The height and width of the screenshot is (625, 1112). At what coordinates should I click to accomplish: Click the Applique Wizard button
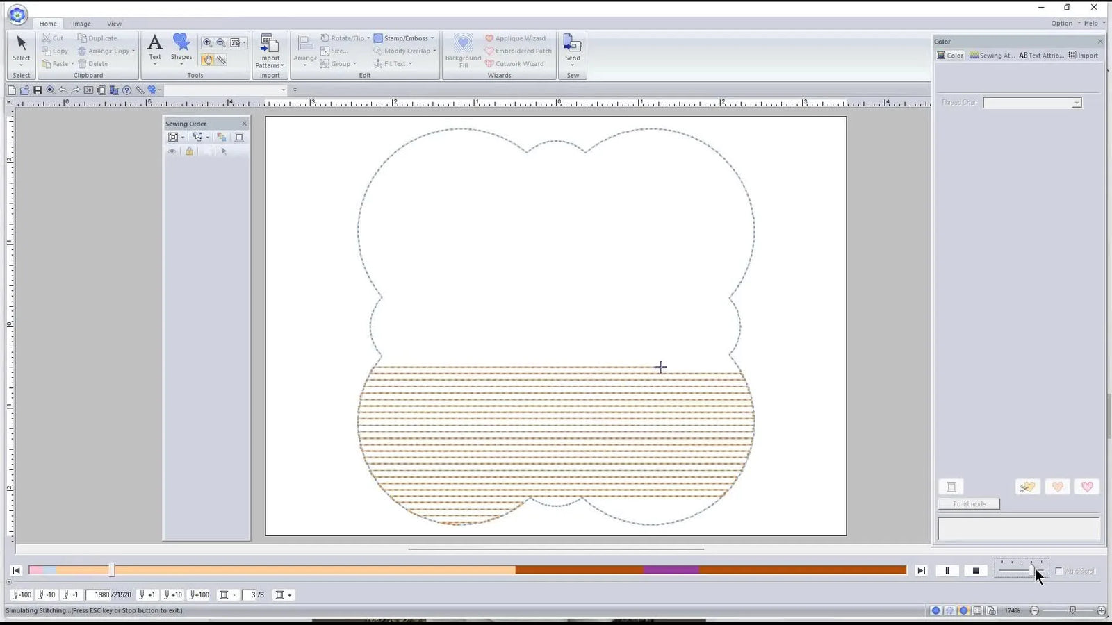click(515, 38)
